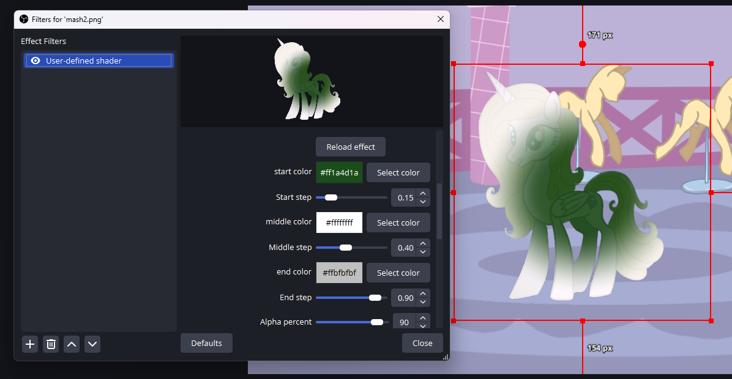Click the white middle color swatch
Screen dimensions: 732x379
(339, 223)
